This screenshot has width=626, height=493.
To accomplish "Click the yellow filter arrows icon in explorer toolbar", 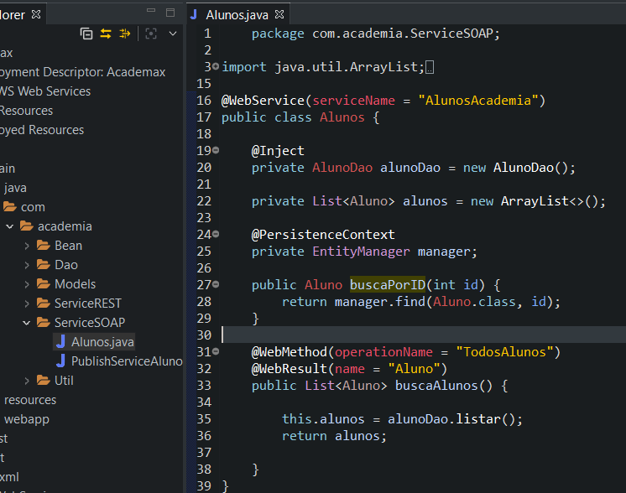I will [125, 34].
